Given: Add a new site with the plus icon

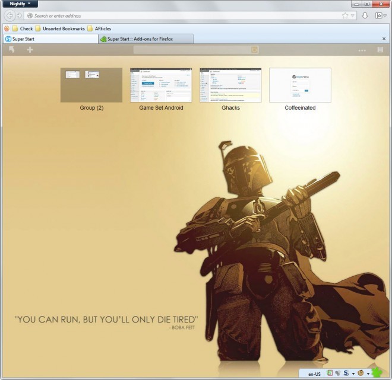Looking at the screenshot, I should (x=30, y=50).
